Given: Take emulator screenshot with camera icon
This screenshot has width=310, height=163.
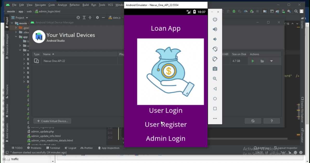Looking at the screenshot, I should coord(215,69).
